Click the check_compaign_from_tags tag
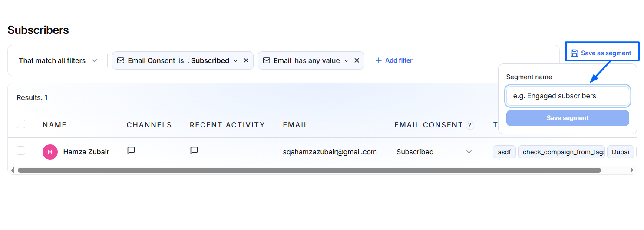Screen dimensions: 644x230 click(x=561, y=152)
